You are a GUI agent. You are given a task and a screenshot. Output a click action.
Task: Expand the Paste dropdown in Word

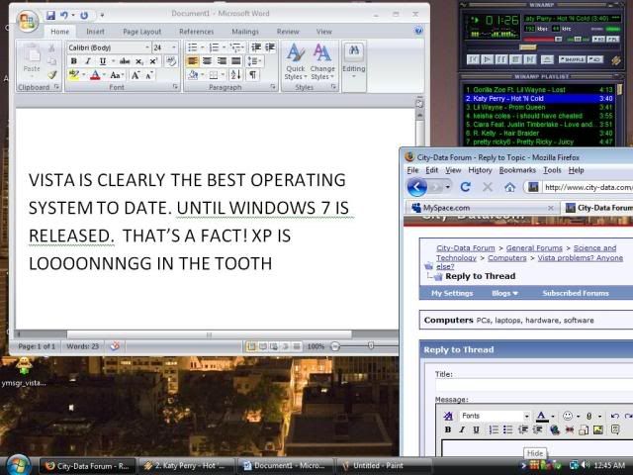(32, 77)
